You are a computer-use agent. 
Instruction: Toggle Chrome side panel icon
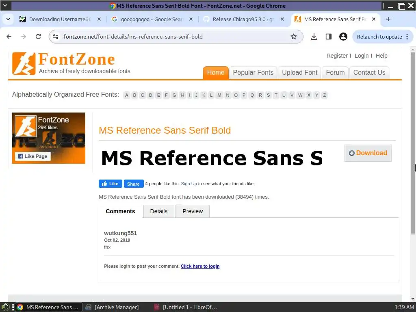click(328, 37)
